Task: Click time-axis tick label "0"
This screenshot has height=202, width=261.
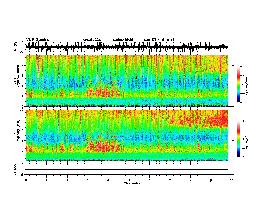Action: [x=26, y=180]
